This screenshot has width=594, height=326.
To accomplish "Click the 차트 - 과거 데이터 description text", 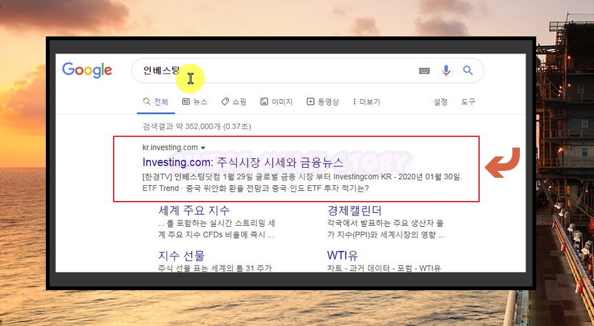I will point(384,268).
